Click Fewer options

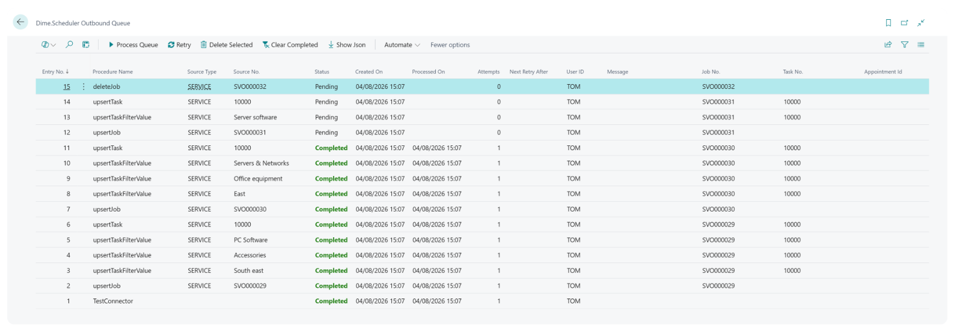click(x=450, y=44)
